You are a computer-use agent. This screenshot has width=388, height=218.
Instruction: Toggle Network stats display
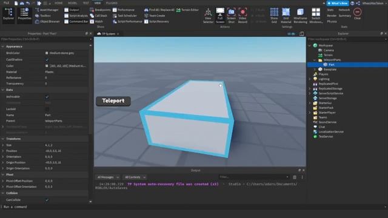click(344, 10)
